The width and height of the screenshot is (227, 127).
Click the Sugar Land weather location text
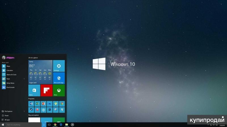point(33,83)
